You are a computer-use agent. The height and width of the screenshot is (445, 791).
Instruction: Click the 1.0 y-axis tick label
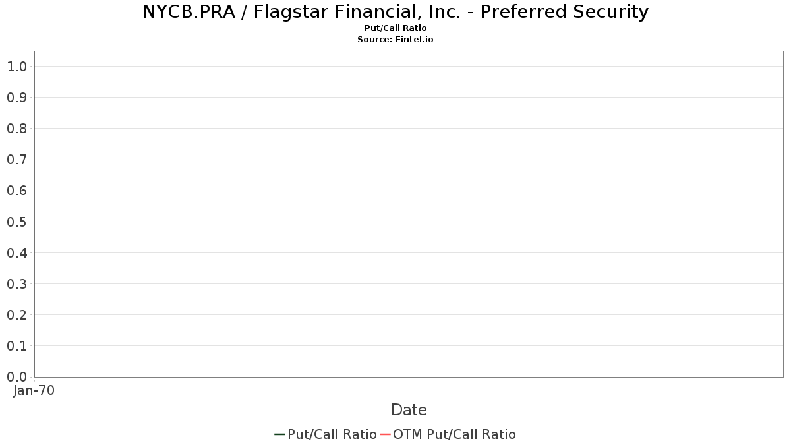(x=17, y=66)
